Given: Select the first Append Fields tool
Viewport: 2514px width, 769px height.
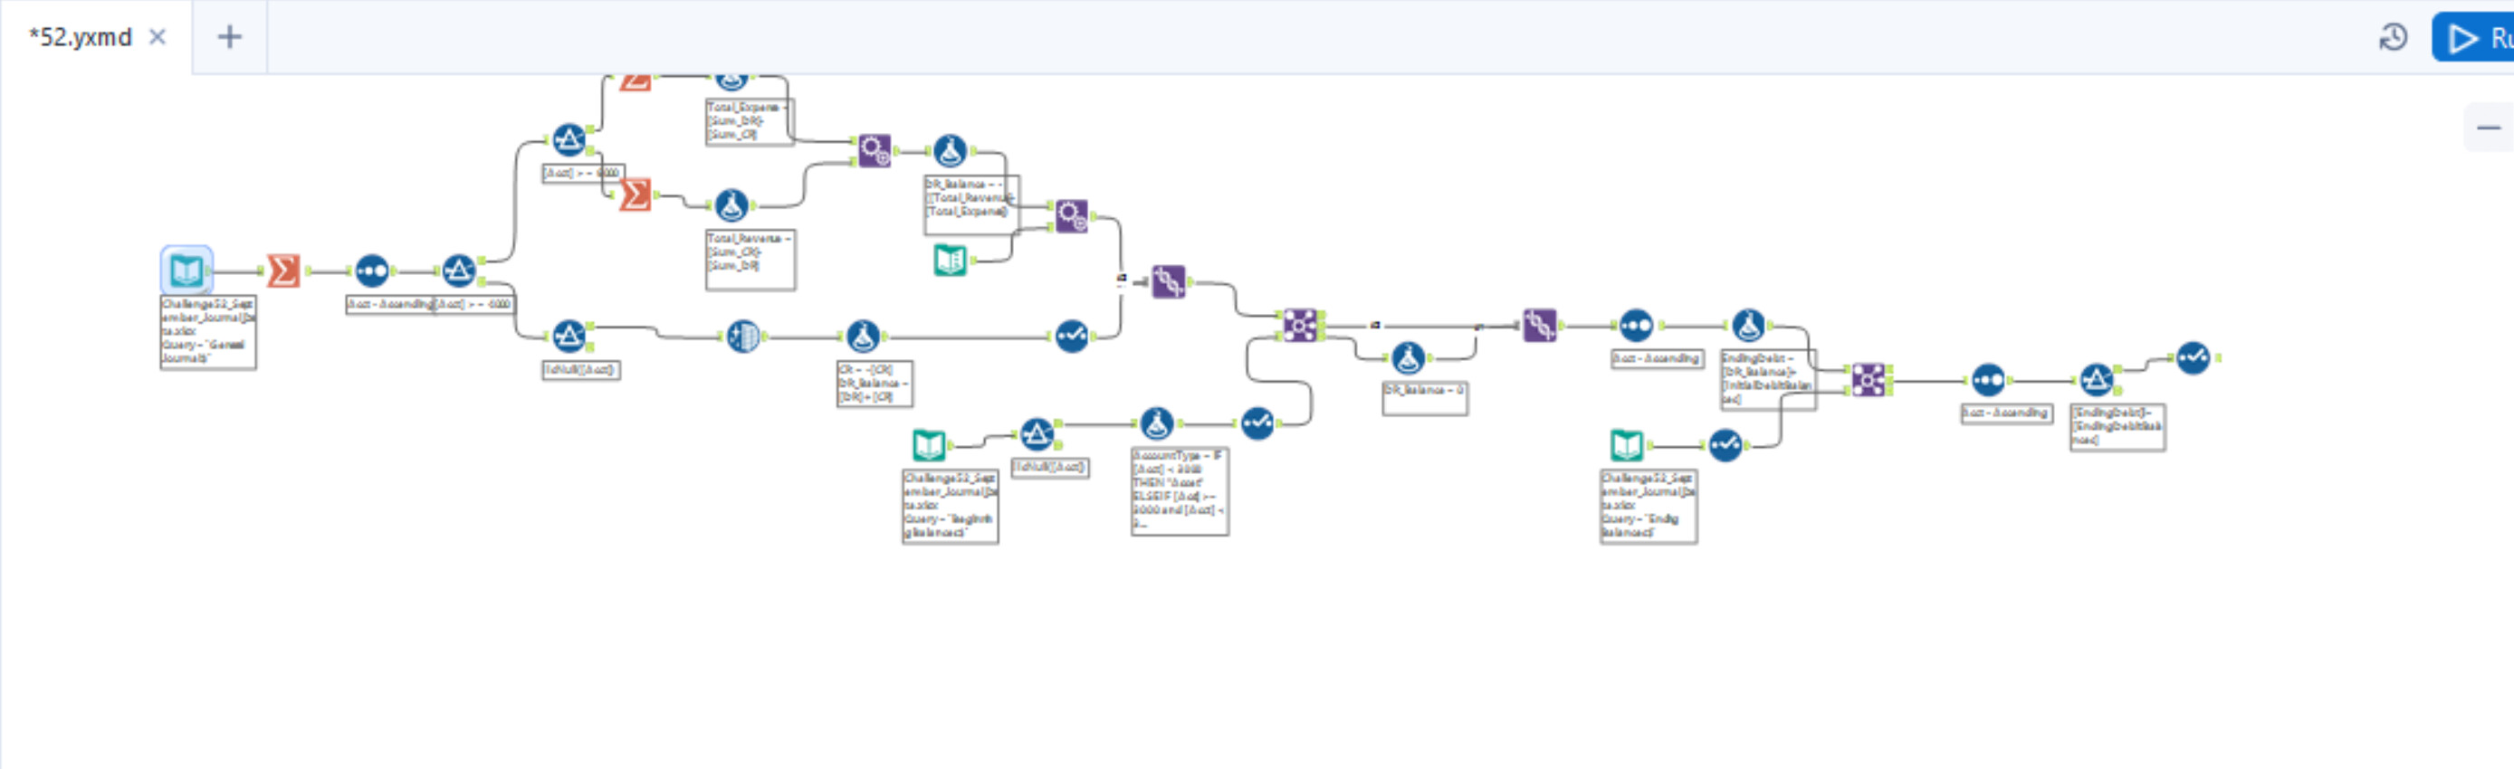Looking at the screenshot, I should coord(875,150).
